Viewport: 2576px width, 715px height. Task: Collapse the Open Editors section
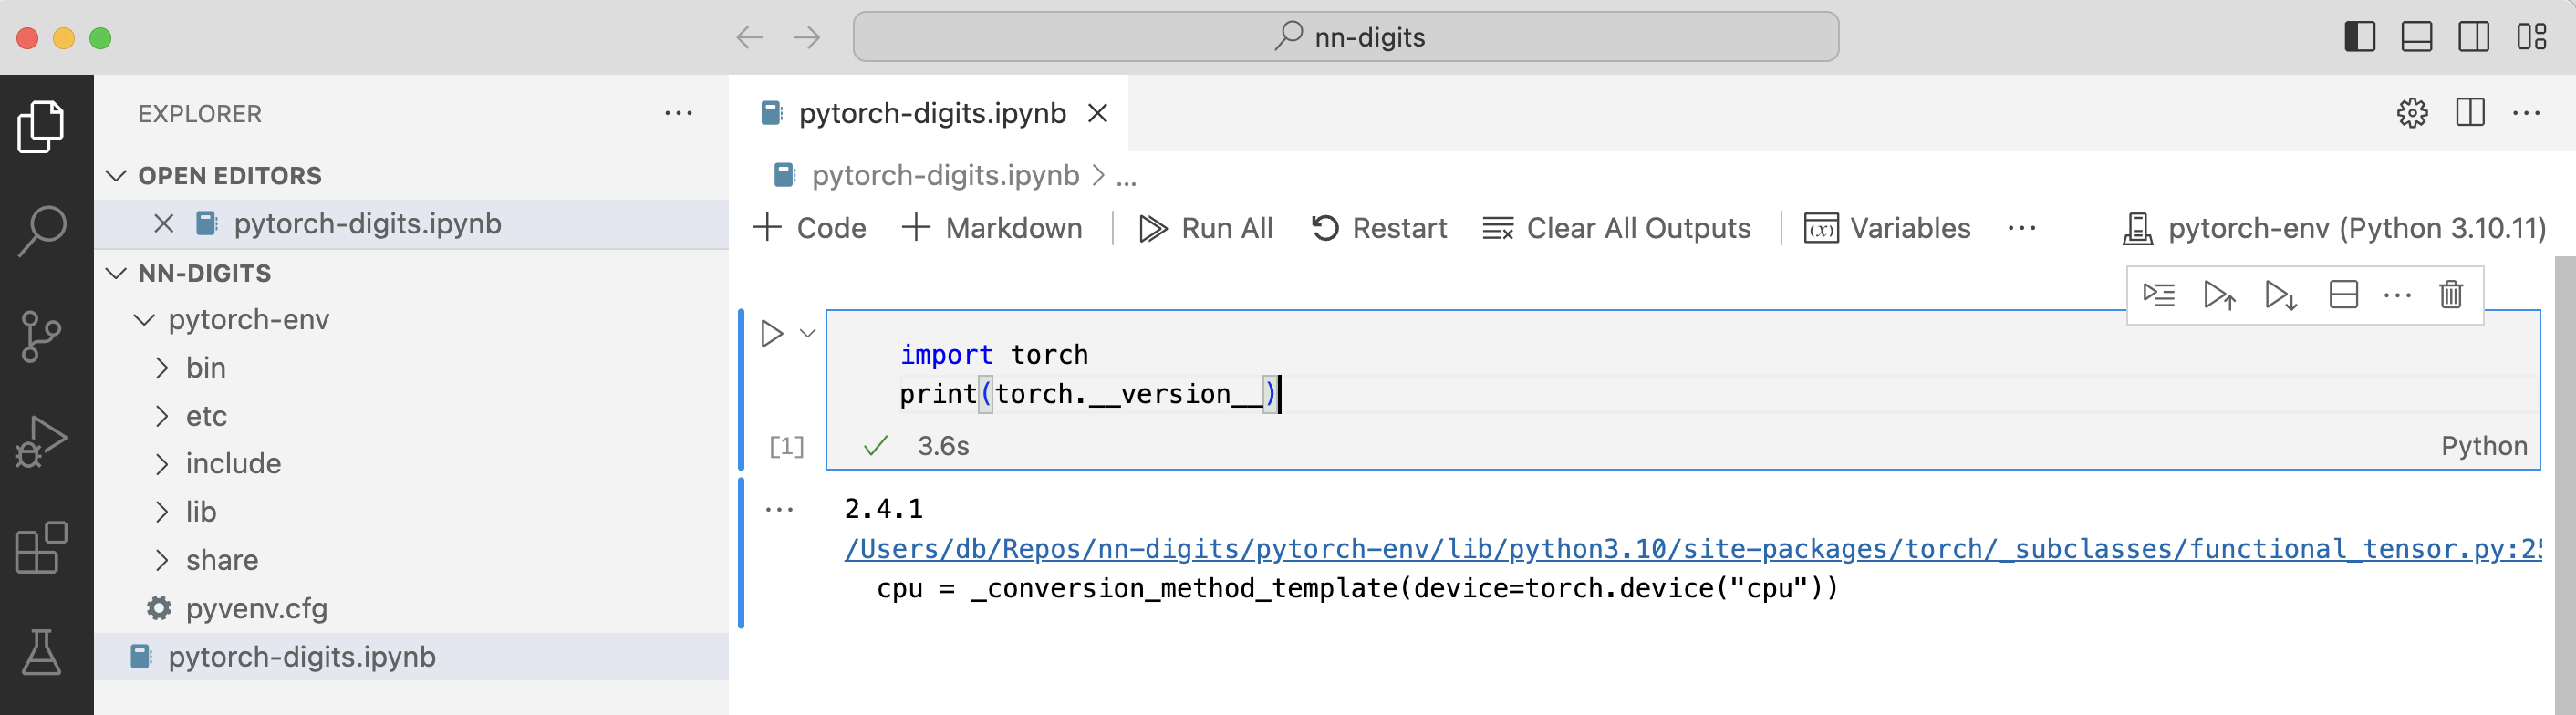point(116,176)
